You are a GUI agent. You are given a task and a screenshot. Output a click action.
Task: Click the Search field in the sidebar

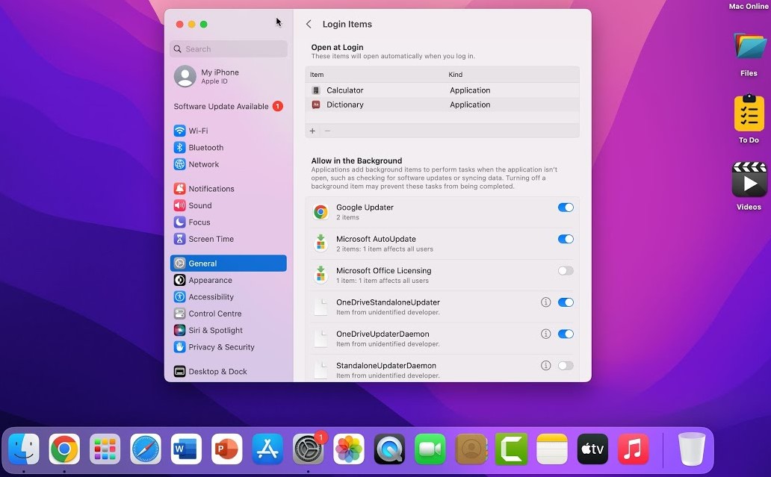tap(228, 49)
